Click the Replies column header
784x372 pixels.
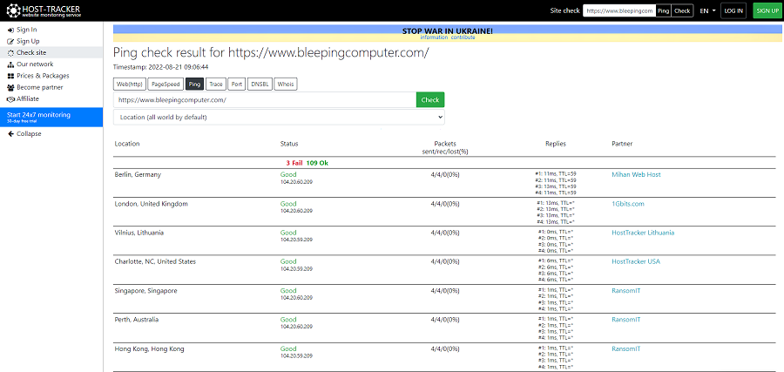pyautogui.click(x=556, y=144)
